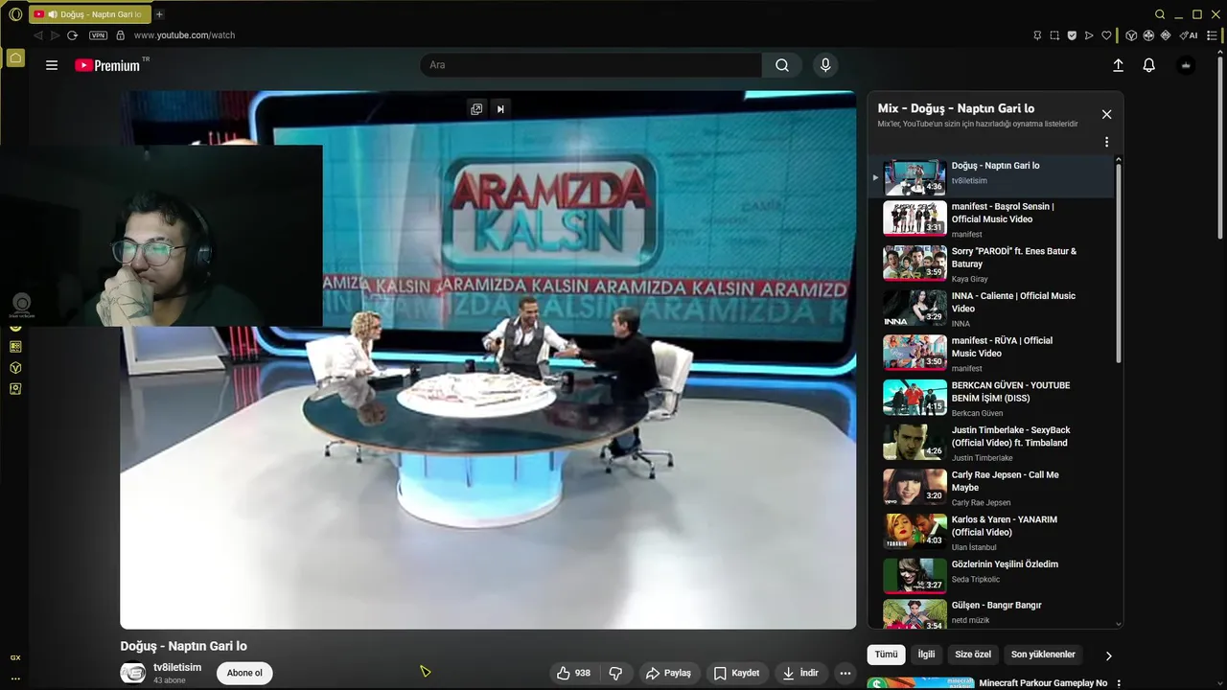Like the video (938 likes)
This screenshot has height=690, width=1227.
point(573,673)
